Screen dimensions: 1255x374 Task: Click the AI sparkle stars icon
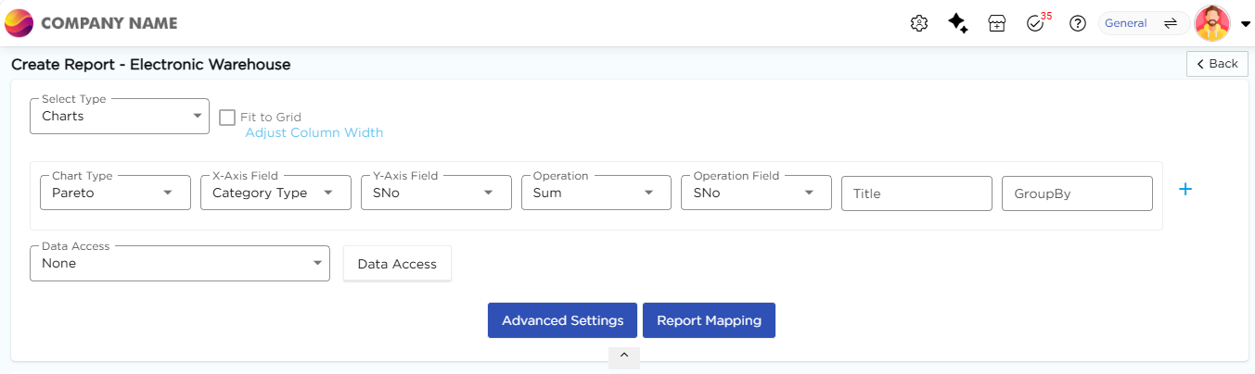click(x=958, y=24)
